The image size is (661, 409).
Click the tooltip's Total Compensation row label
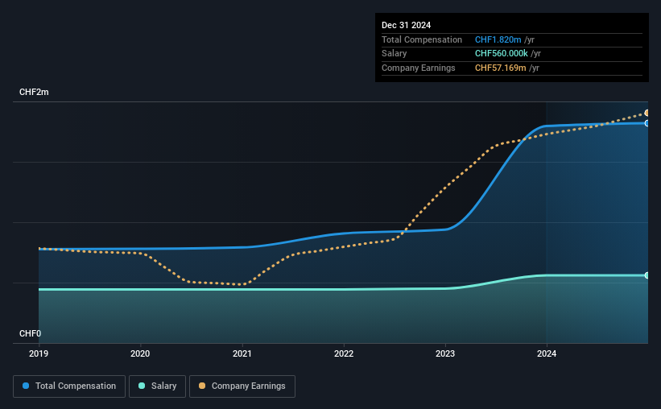point(422,39)
